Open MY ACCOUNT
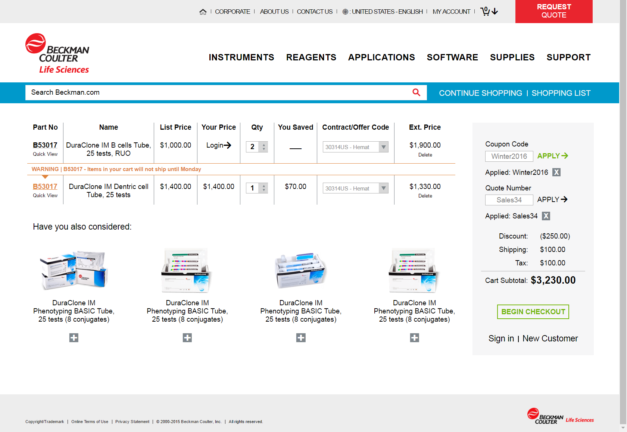The width and height of the screenshot is (627, 432). tap(452, 12)
